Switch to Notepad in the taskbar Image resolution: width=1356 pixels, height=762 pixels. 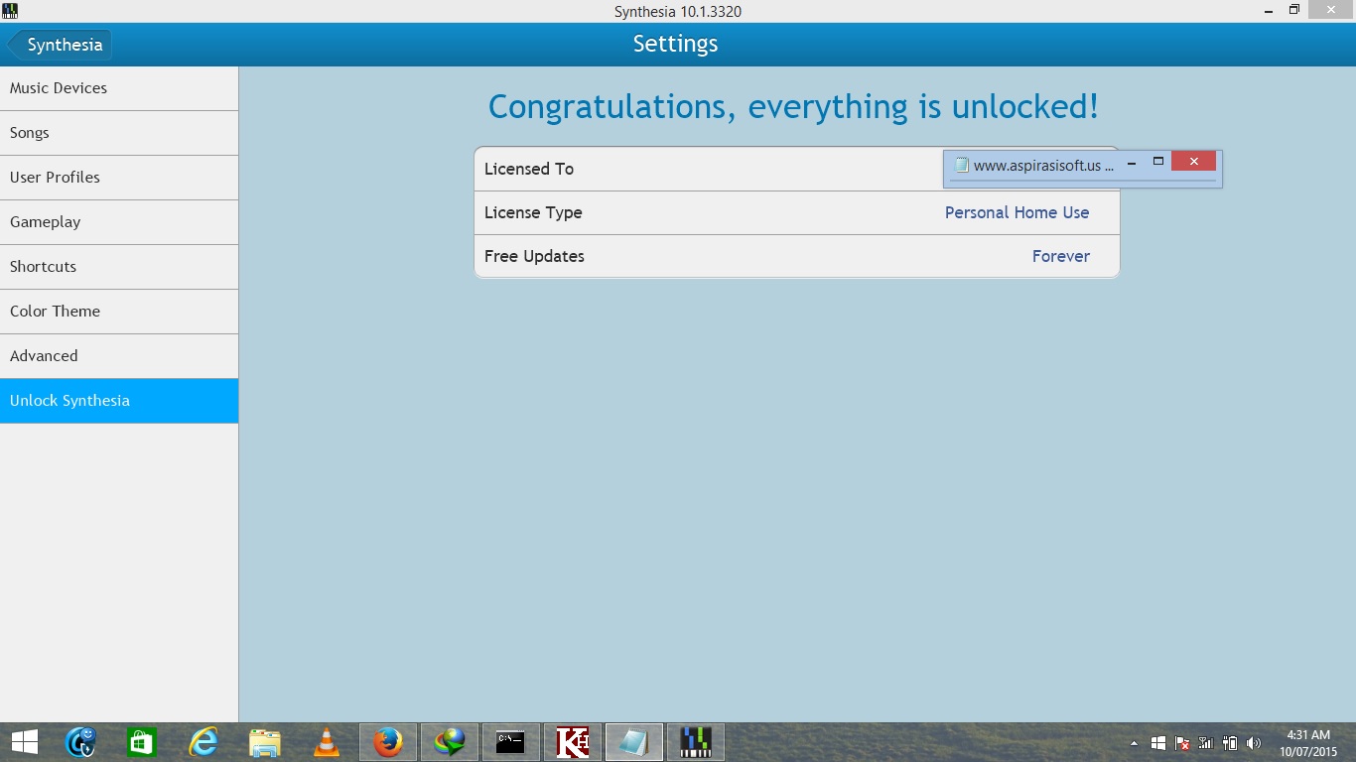tap(634, 742)
